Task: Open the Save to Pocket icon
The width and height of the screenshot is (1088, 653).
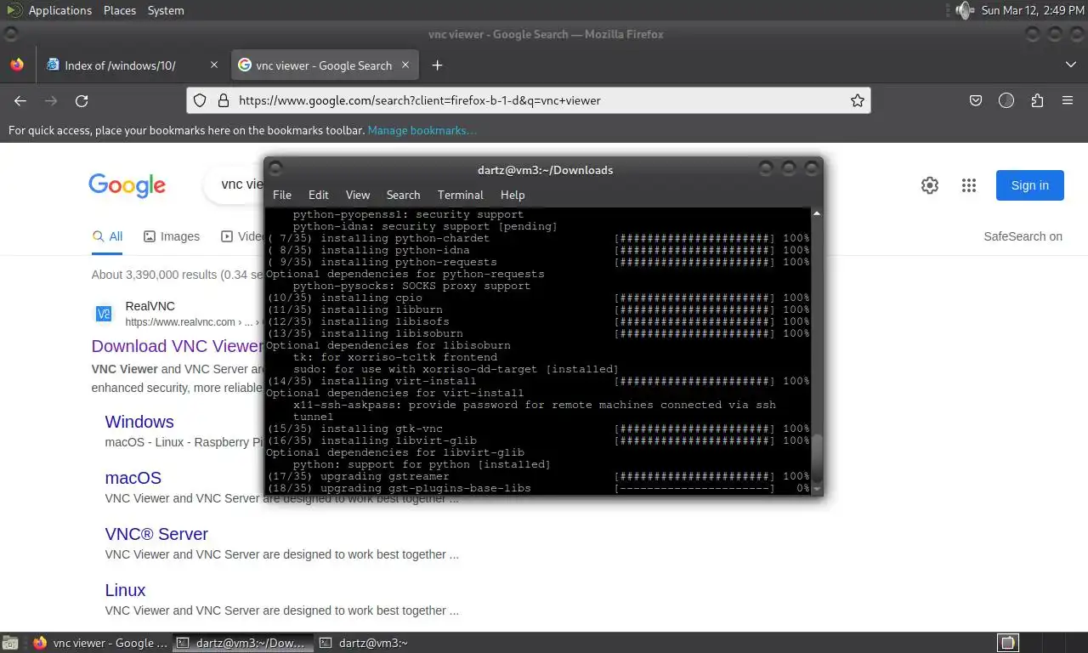Action: click(976, 100)
